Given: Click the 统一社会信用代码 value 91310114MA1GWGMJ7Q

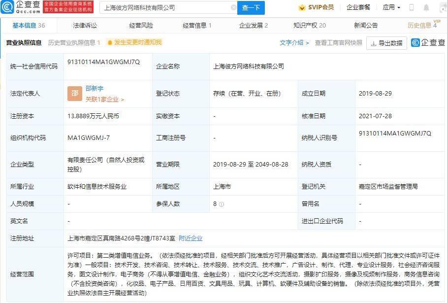Looking at the screenshot, I should (103, 62).
